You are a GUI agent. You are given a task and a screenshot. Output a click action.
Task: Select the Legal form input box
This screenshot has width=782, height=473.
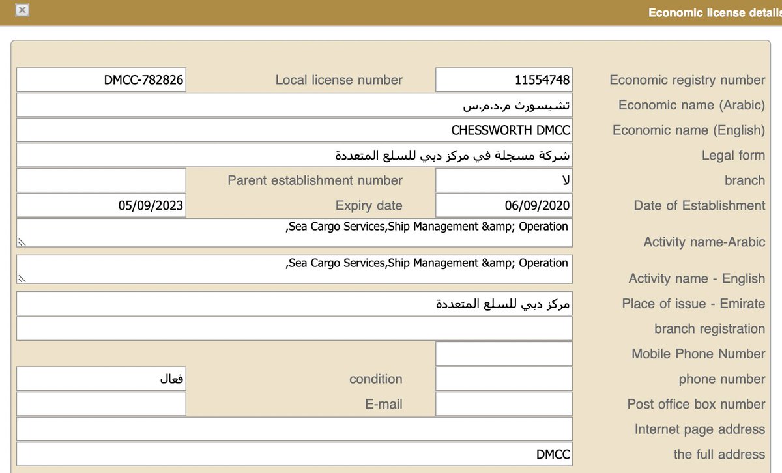coord(295,155)
